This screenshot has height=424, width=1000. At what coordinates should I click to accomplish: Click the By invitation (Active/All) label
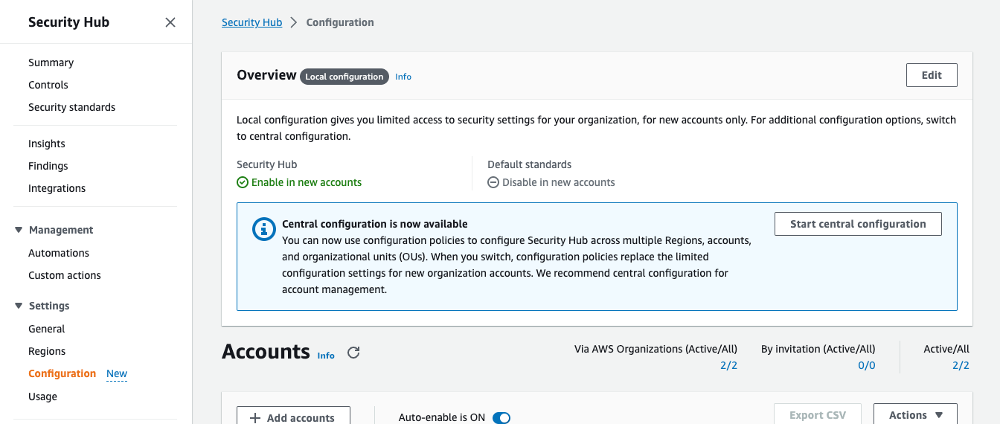pyautogui.click(x=818, y=349)
